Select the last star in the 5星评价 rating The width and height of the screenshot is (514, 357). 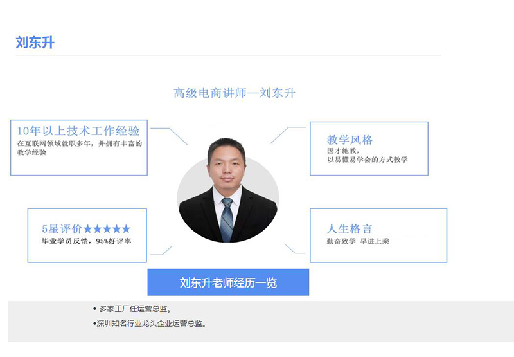(x=126, y=228)
